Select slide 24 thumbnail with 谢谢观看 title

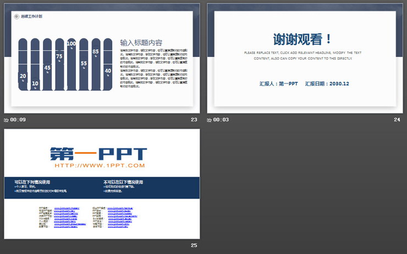pyautogui.click(x=305, y=58)
